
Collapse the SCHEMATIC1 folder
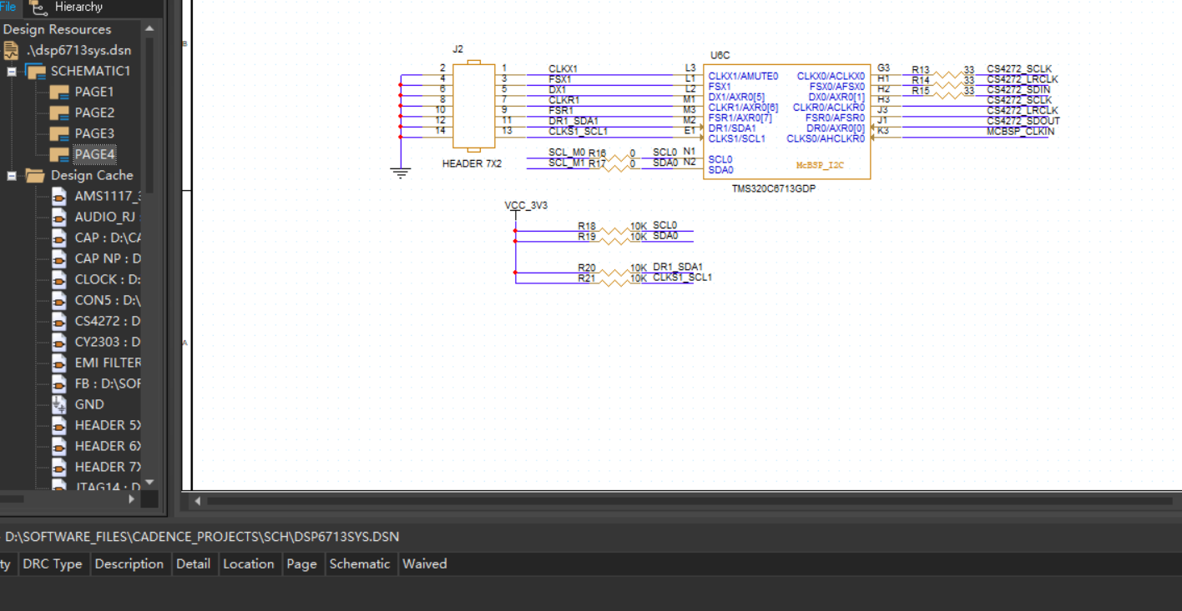[12, 71]
